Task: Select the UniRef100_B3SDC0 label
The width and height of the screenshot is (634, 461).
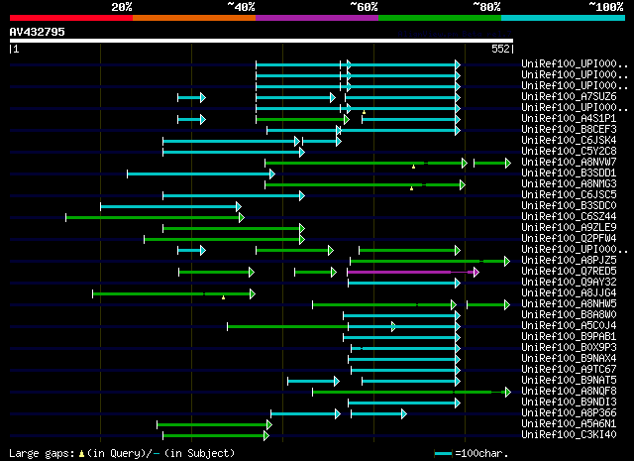Action: point(569,206)
